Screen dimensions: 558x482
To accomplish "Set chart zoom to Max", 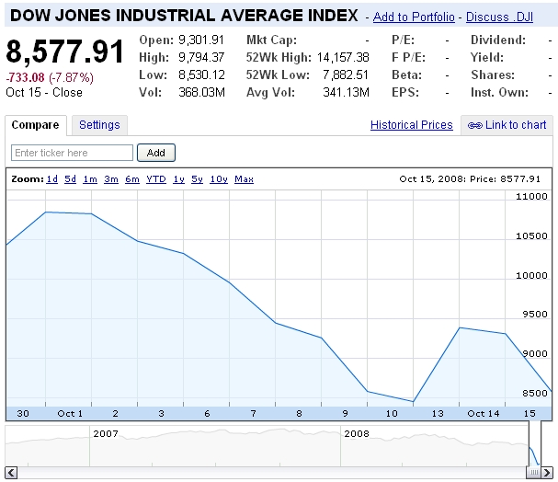I will coord(244,179).
